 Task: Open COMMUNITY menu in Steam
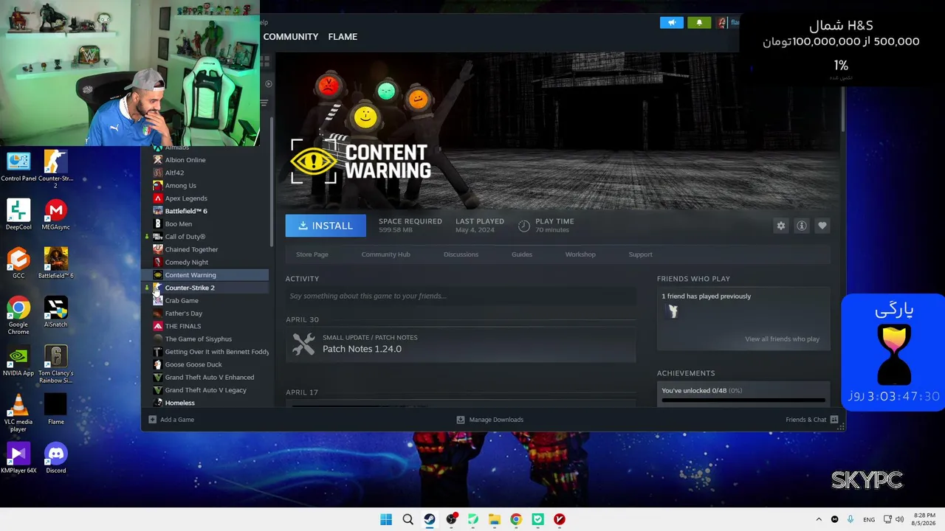tap(291, 37)
